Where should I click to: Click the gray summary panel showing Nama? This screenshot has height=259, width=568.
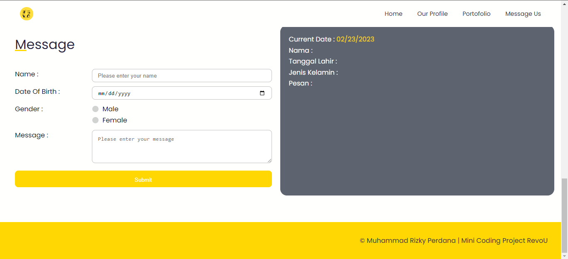417,111
